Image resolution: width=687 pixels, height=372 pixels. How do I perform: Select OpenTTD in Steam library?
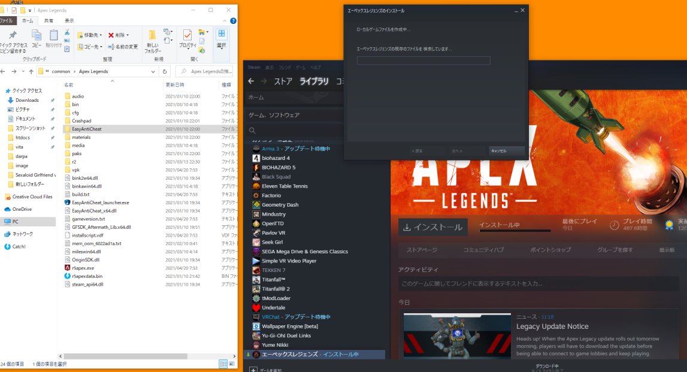pos(272,223)
